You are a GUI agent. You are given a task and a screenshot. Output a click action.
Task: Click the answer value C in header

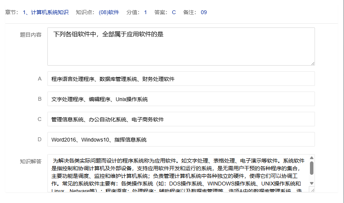click(x=174, y=12)
